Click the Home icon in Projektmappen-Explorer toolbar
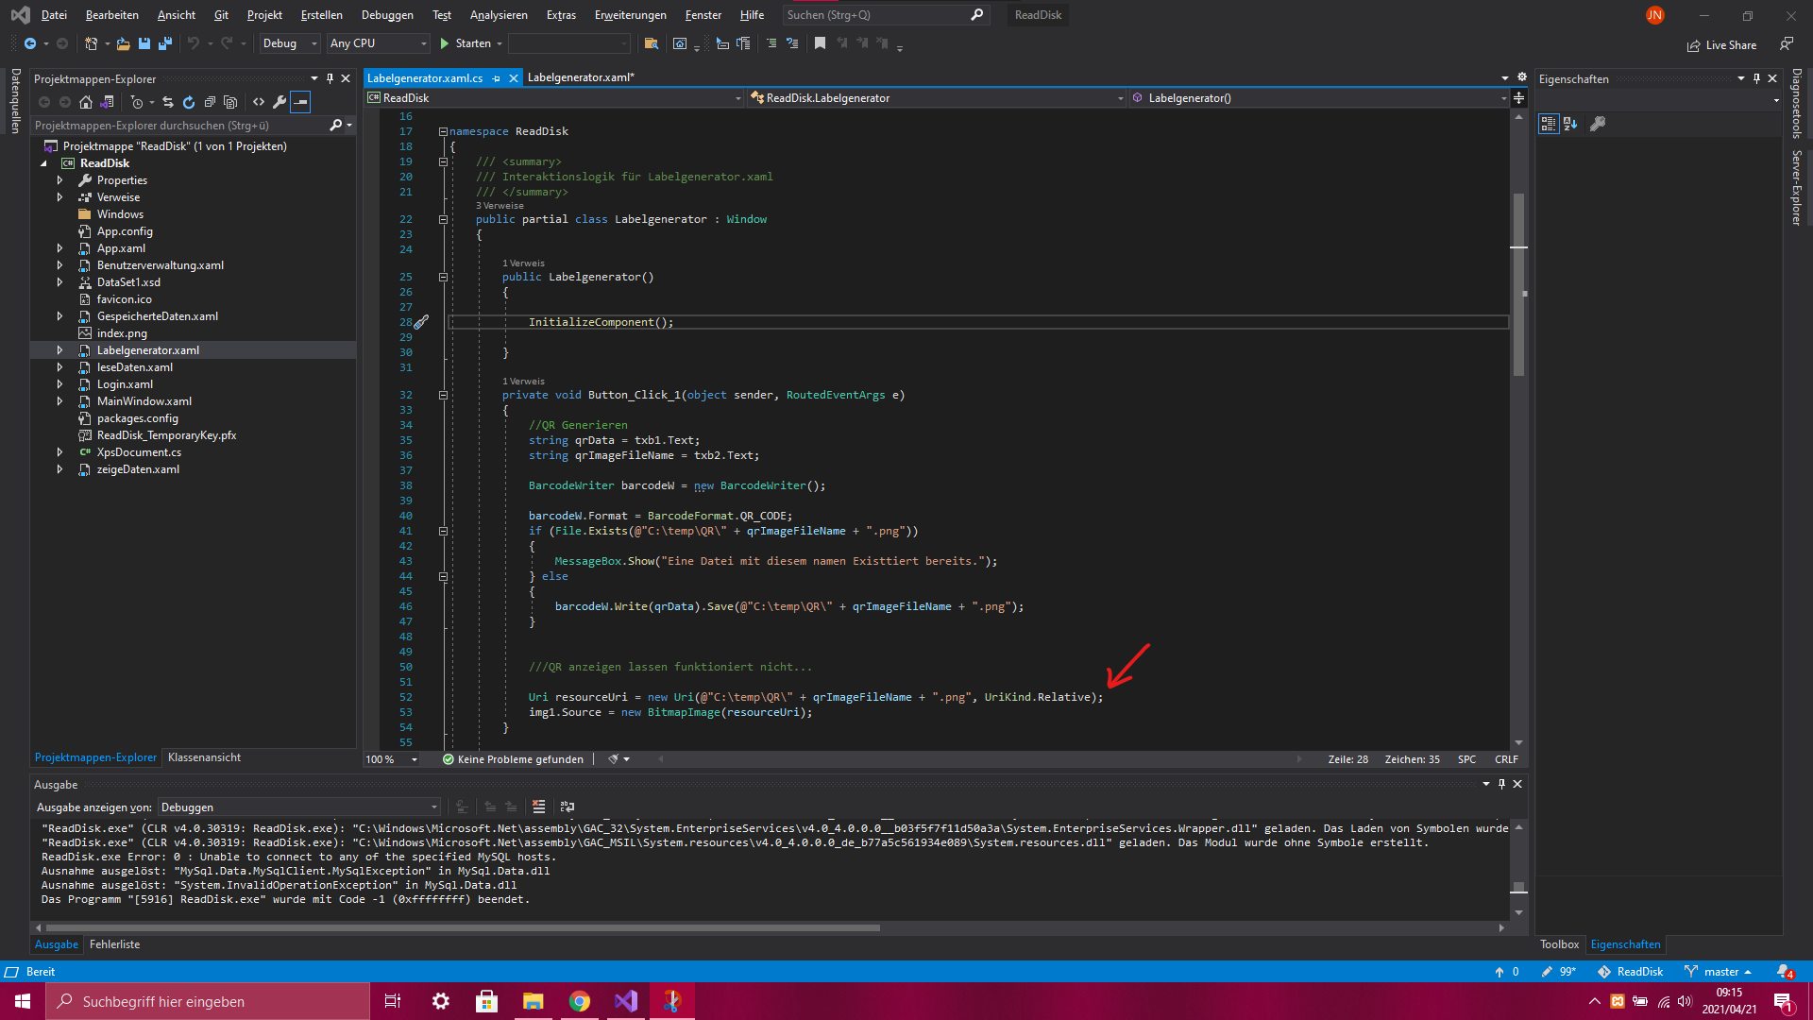1813x1020 pixels. [86, 102]
